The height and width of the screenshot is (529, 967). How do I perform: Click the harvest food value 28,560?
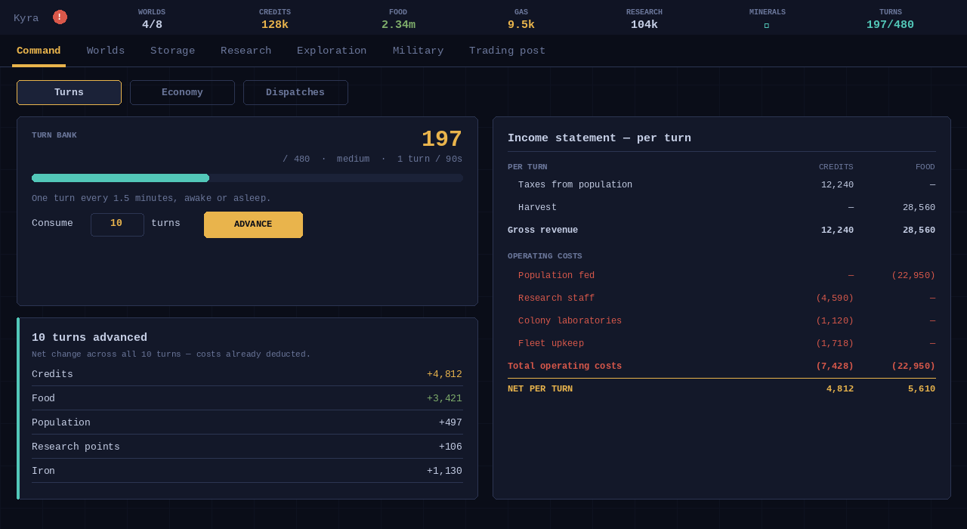point(919,208)
